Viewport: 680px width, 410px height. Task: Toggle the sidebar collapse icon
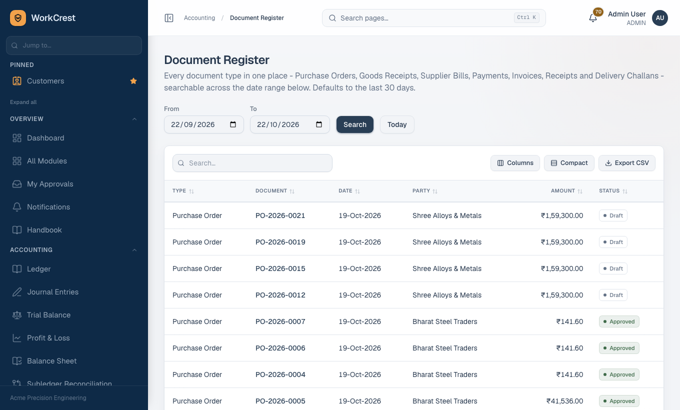169,18
